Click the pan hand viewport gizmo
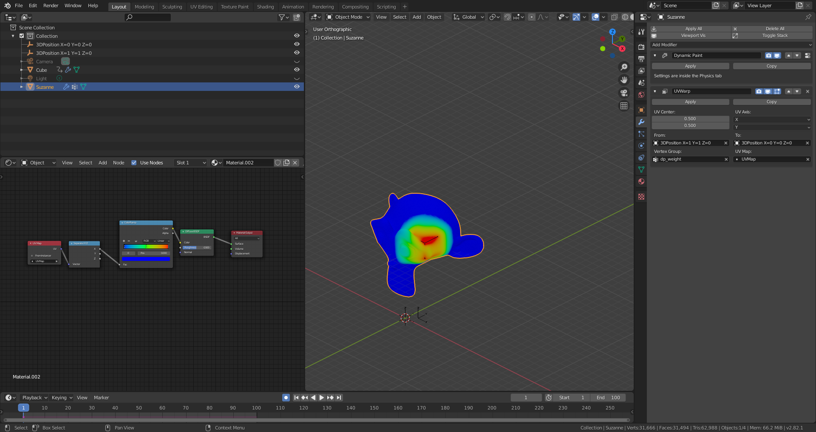 point(624,80)
